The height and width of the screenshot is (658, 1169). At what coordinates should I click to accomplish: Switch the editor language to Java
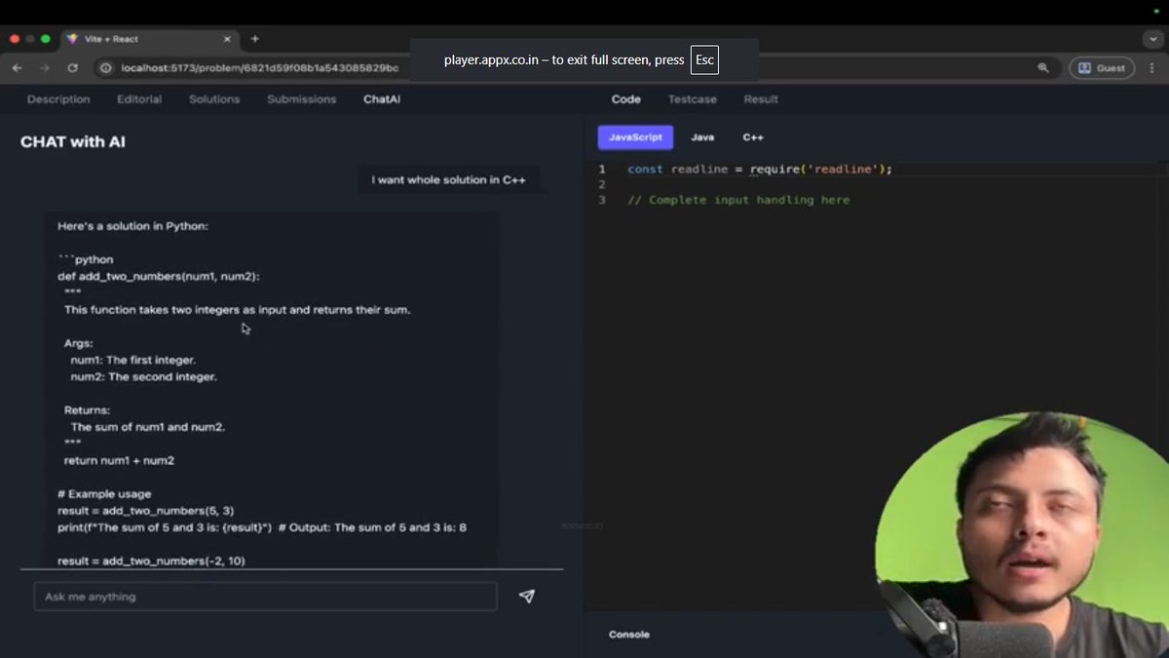pos(702,136)
